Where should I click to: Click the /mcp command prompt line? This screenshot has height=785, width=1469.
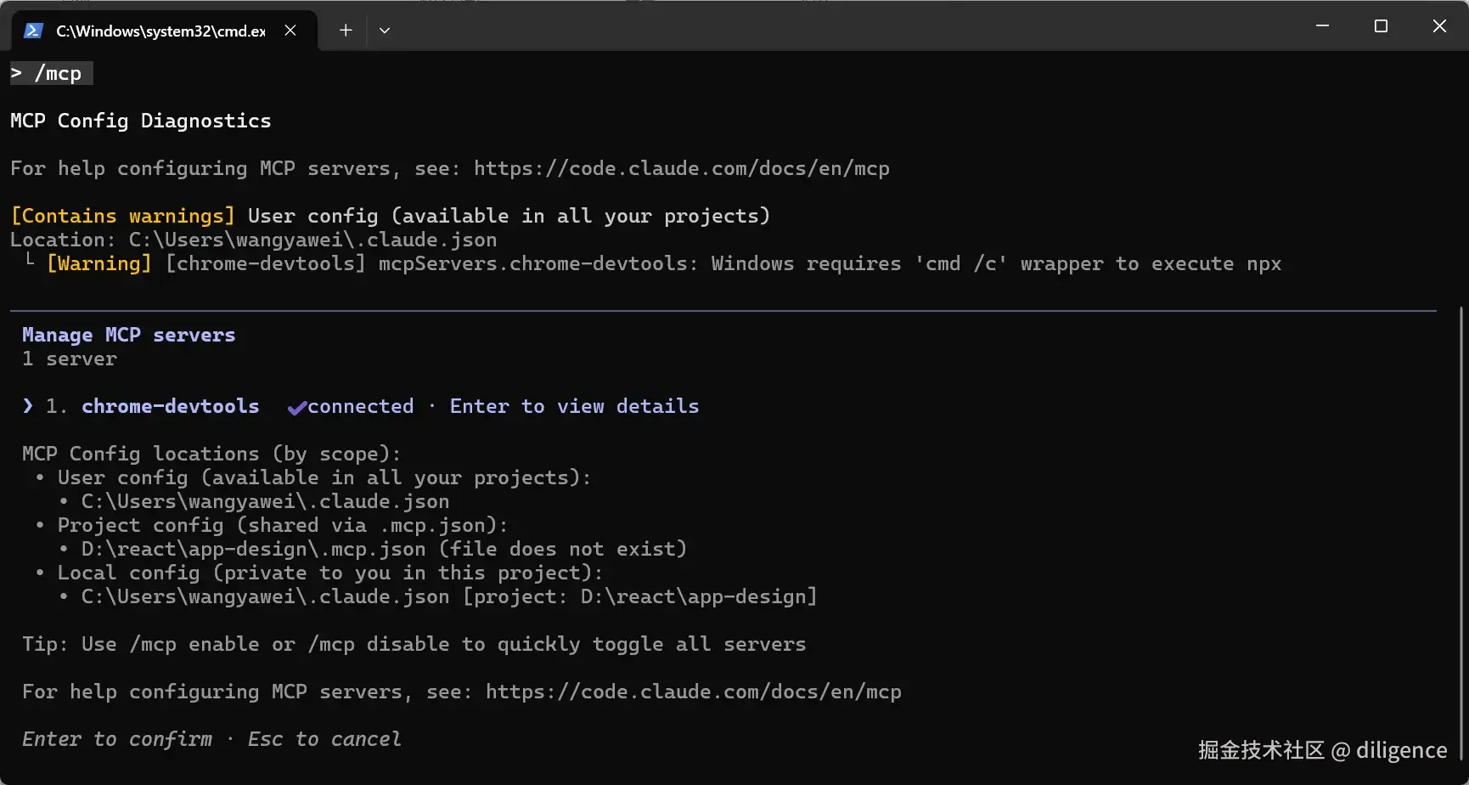click(x=51, y=74)
